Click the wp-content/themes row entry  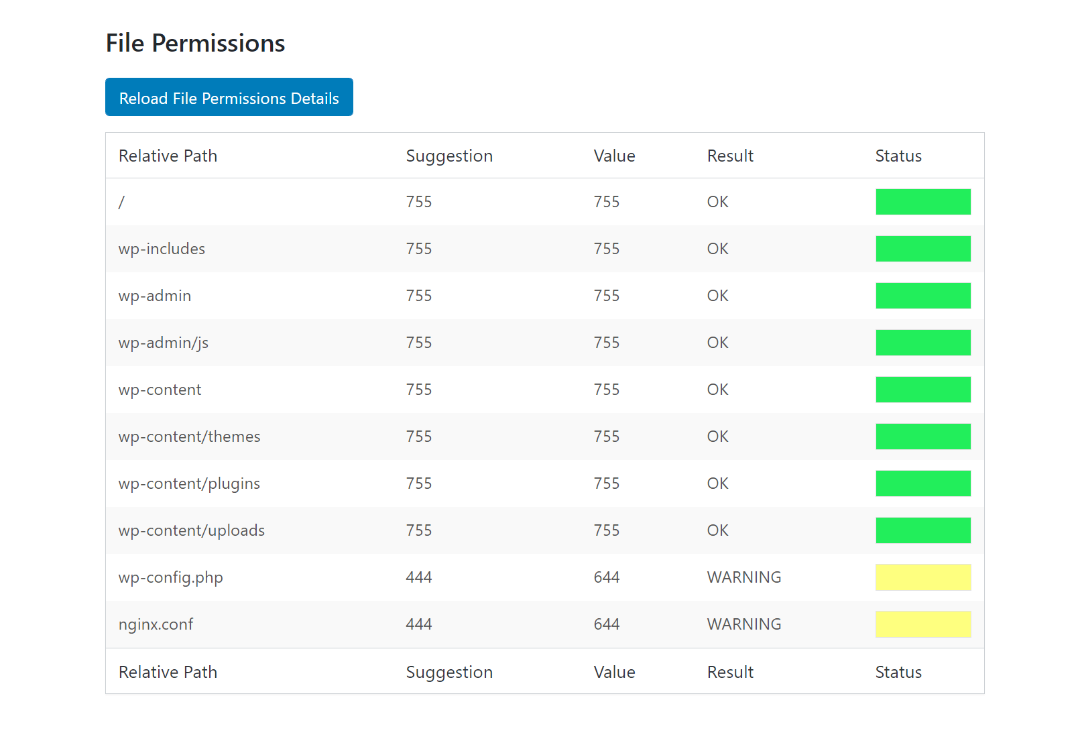pyautogui.click(x=189, y=436)
